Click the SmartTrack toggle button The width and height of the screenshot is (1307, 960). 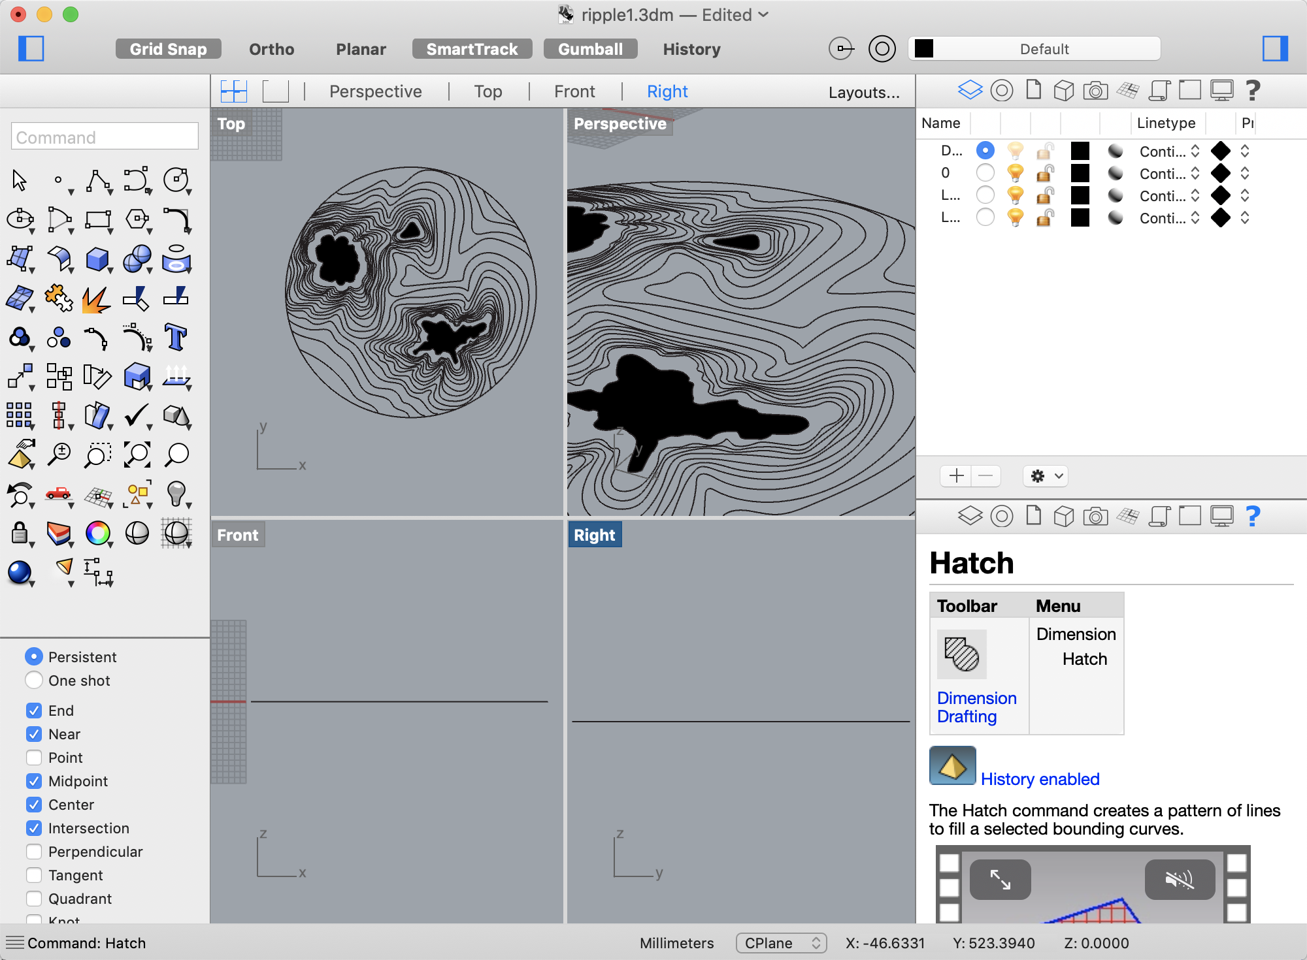tap(473, 48)
